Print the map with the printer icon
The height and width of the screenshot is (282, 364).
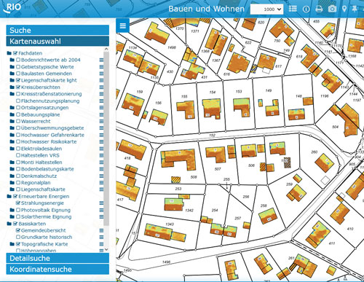[319, 9]
